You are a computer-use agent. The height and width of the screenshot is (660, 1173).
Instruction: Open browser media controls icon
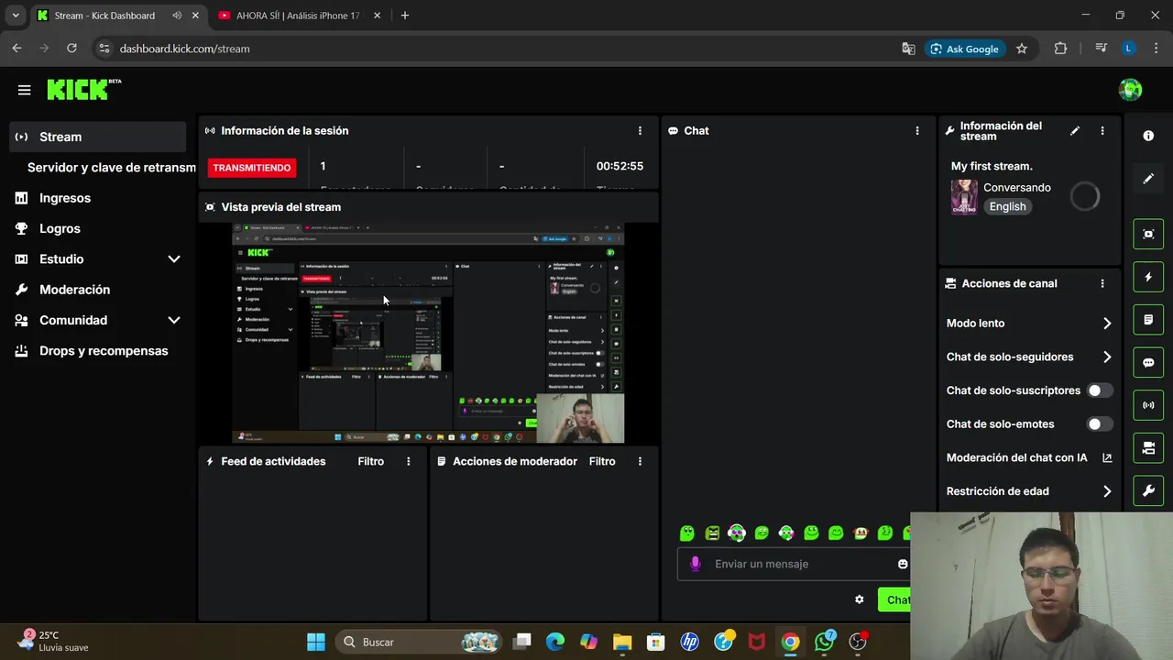pyautogui.click(x=1102, y=49)
